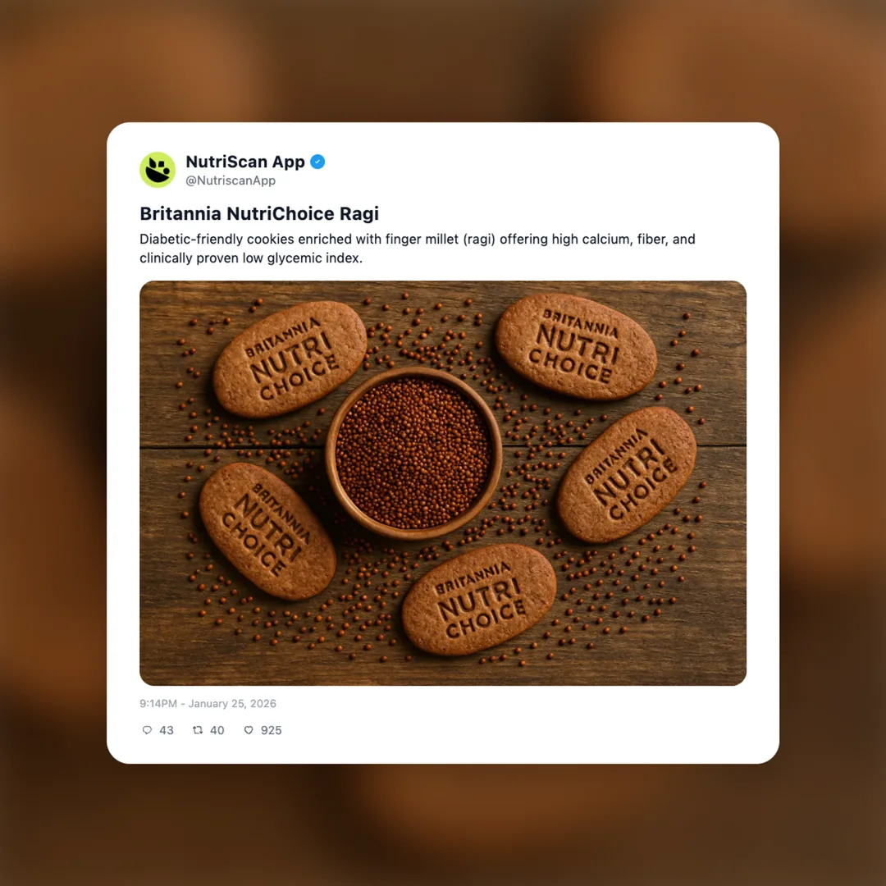The height and width of the screenshot is (886, 886).
Task: Click the right-side NutriChoice cookie
Action: pyautogui.click(x=627, y=475)
